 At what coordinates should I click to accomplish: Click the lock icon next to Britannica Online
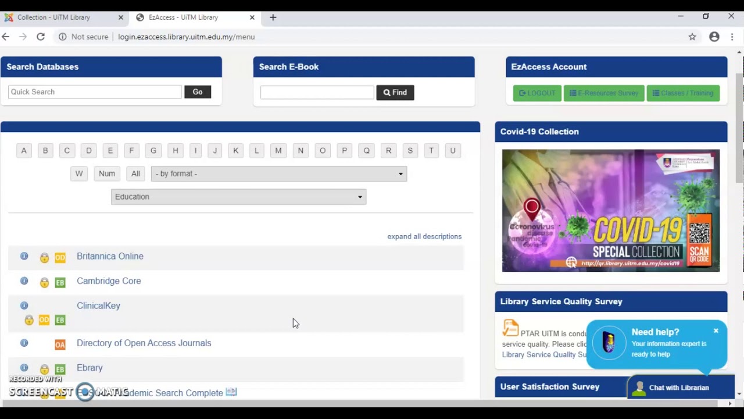pyautogui.click(x=44, y=258)
